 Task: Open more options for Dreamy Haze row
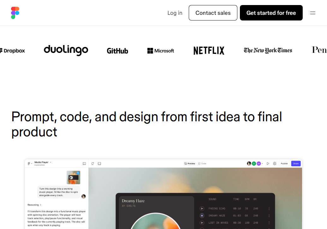point(269,215)
